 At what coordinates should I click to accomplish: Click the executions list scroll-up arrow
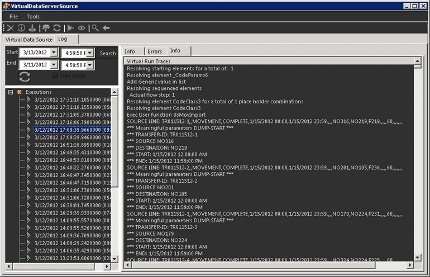114,92
